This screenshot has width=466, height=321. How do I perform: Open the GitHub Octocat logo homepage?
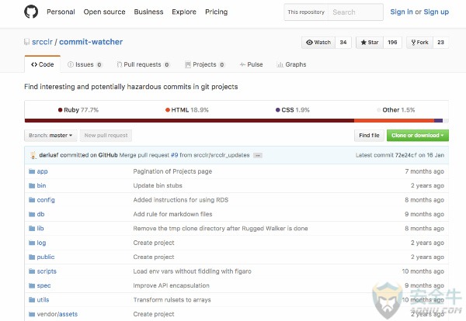pyautogui.click(x=31, y=12)
